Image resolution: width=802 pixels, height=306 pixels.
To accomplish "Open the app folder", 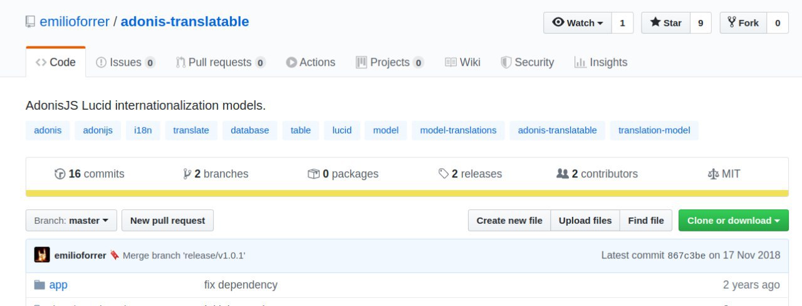I will coord(58,285).
